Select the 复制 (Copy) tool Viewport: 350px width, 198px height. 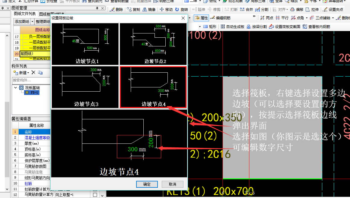(x=133, y=10)
